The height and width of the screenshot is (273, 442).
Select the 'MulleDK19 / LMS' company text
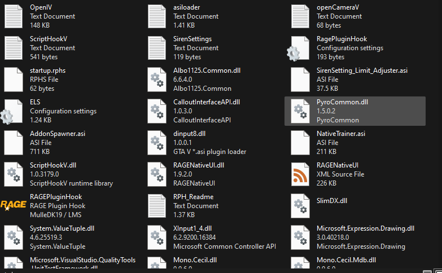pyautogui.click(x=55, y=215)
